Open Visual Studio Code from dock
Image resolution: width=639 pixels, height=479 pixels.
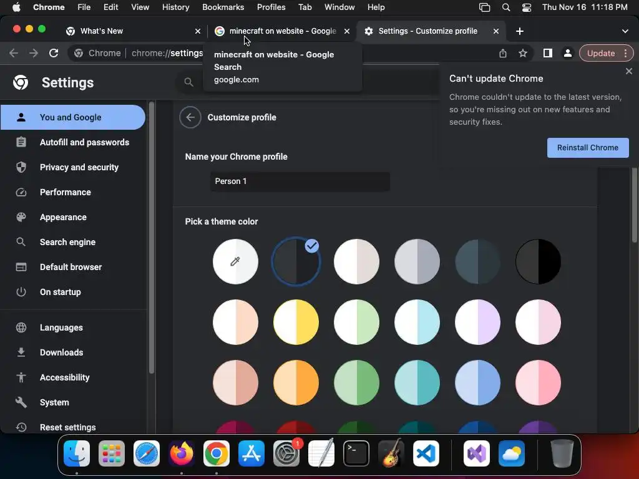tap(426, 453)
